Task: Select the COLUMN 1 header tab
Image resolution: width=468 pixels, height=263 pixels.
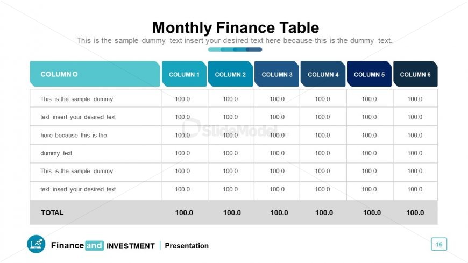Action: 184,74
